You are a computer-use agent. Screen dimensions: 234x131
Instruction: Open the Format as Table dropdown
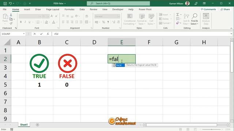142,19
